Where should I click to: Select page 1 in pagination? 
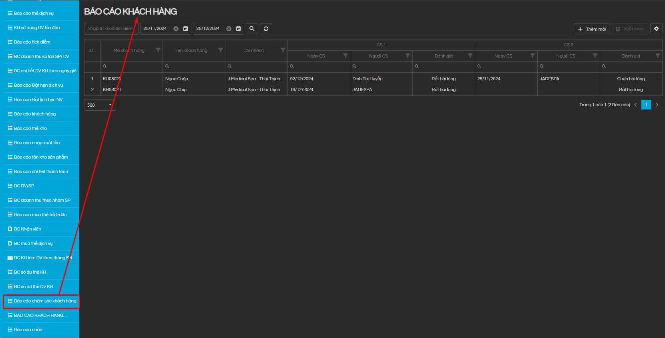(x=646, y=105)
